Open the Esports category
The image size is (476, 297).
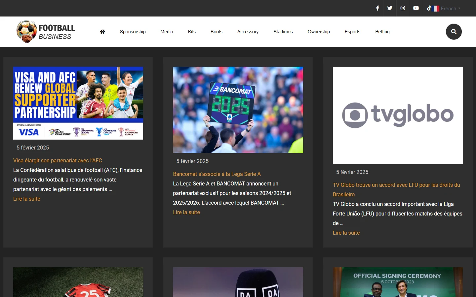click(x=353, y=32)
